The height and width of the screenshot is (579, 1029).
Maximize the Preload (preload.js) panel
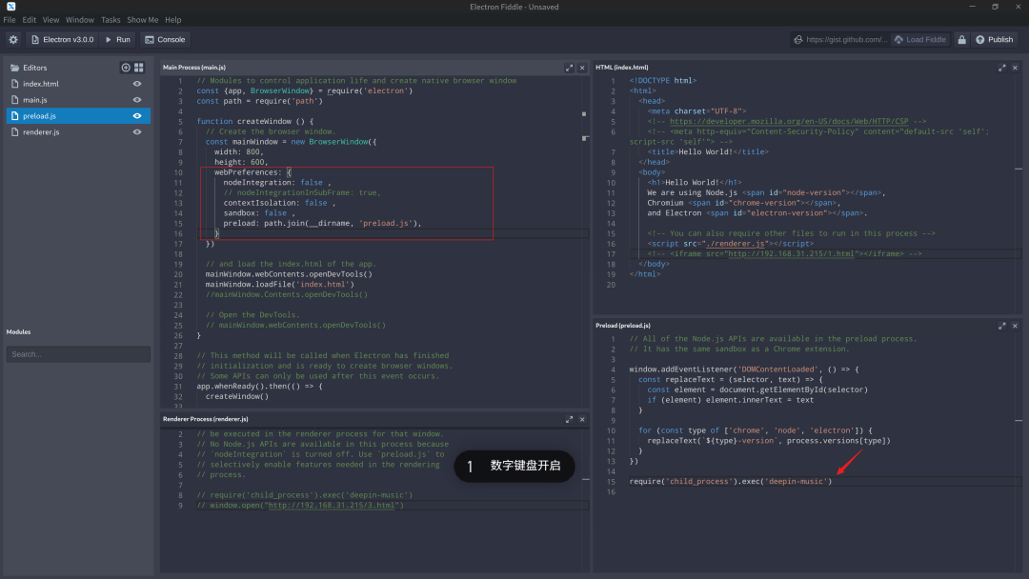(1002, 326)
